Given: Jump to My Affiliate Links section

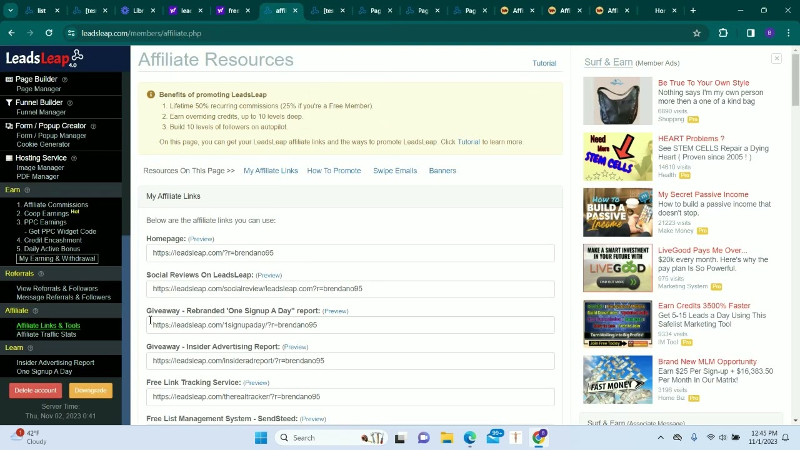Looking at the screenshot, I should pos(271,171).
